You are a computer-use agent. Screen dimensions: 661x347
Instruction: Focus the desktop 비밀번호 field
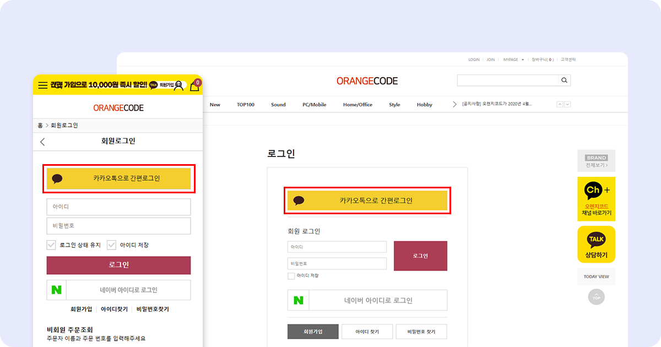click(x=337, y=263)
